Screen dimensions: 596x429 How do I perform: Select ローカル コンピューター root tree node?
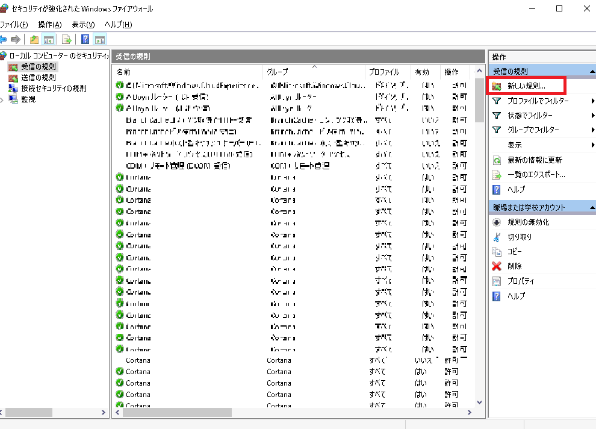point(58,56)
